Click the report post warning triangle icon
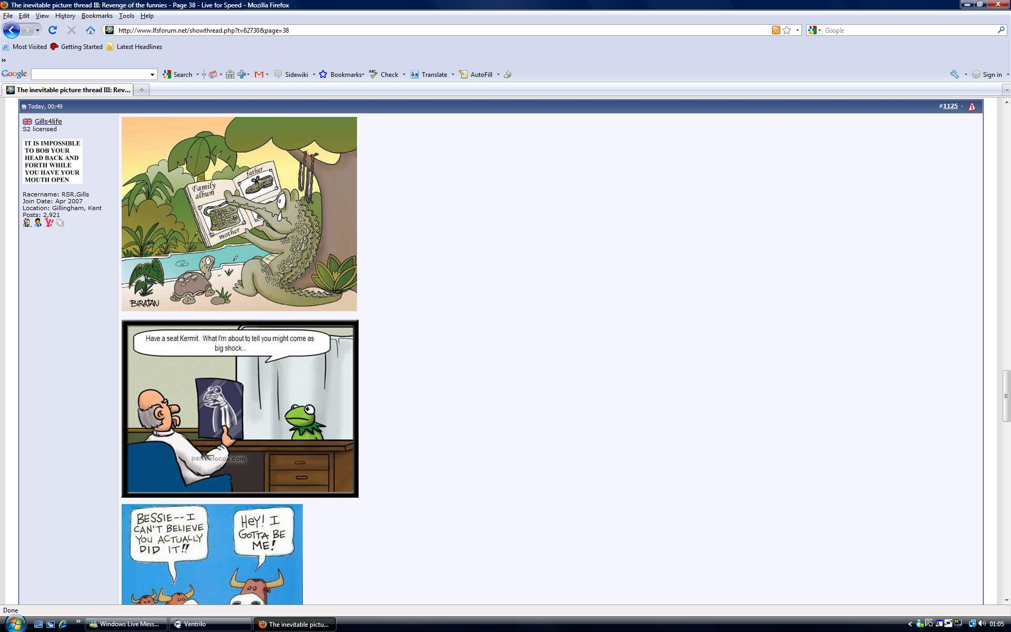The width and height of the screenshot is (1011, 632). pos(972,106)
